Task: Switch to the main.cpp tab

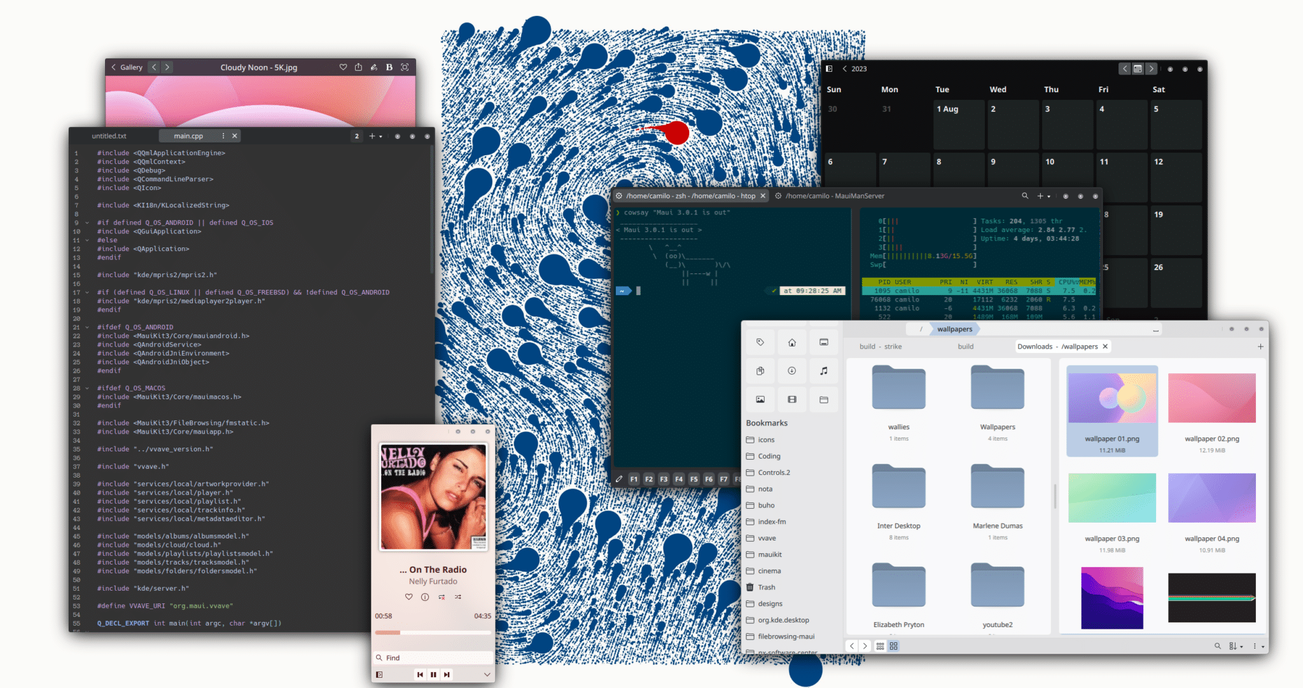Action: click(188, 135)
